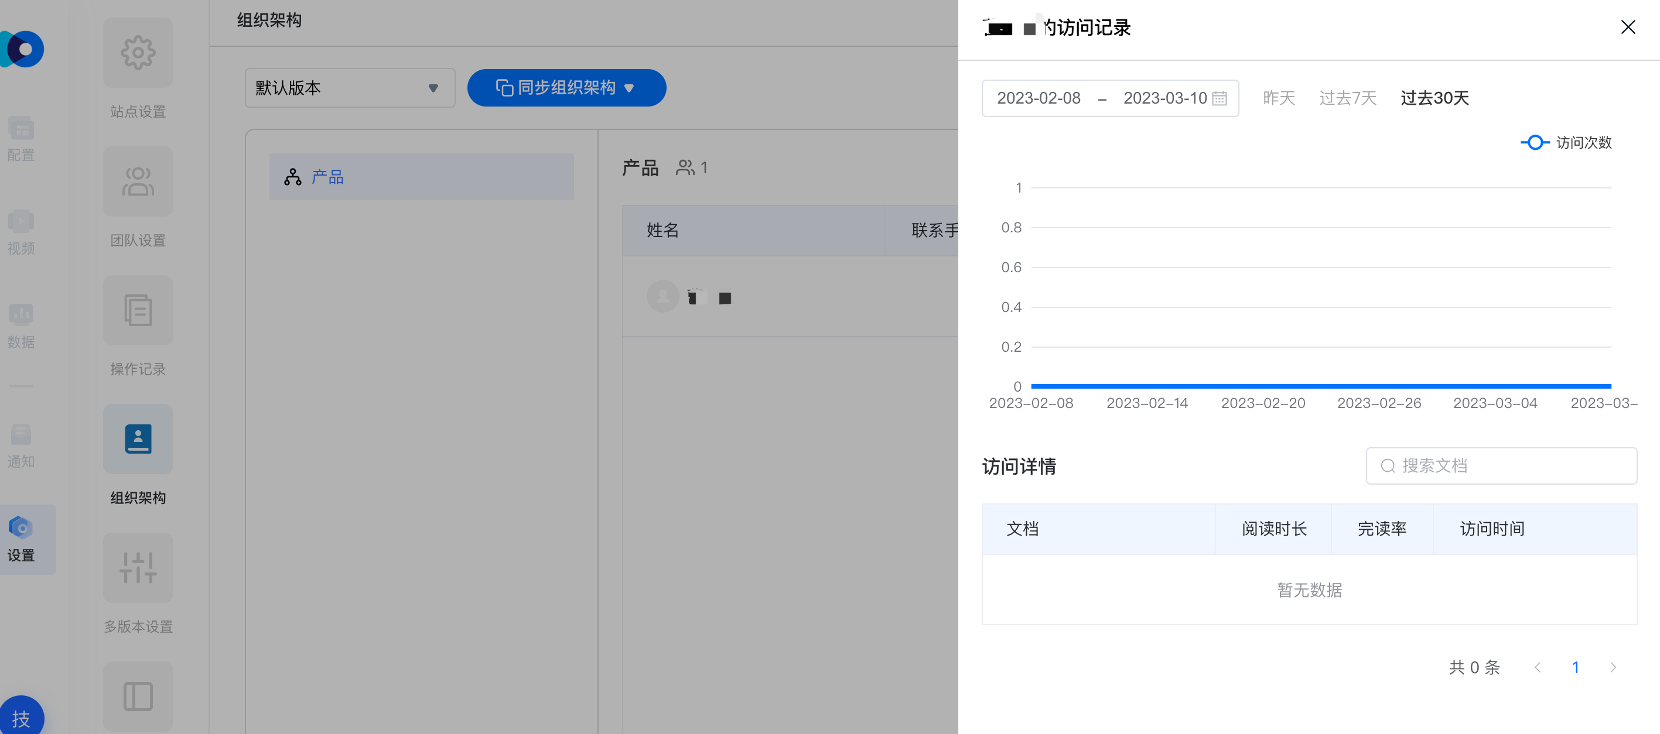The width and height of the screenshot is (1660, 734).
Task: Open 通知 in left navigation
Action: (21, 445)
